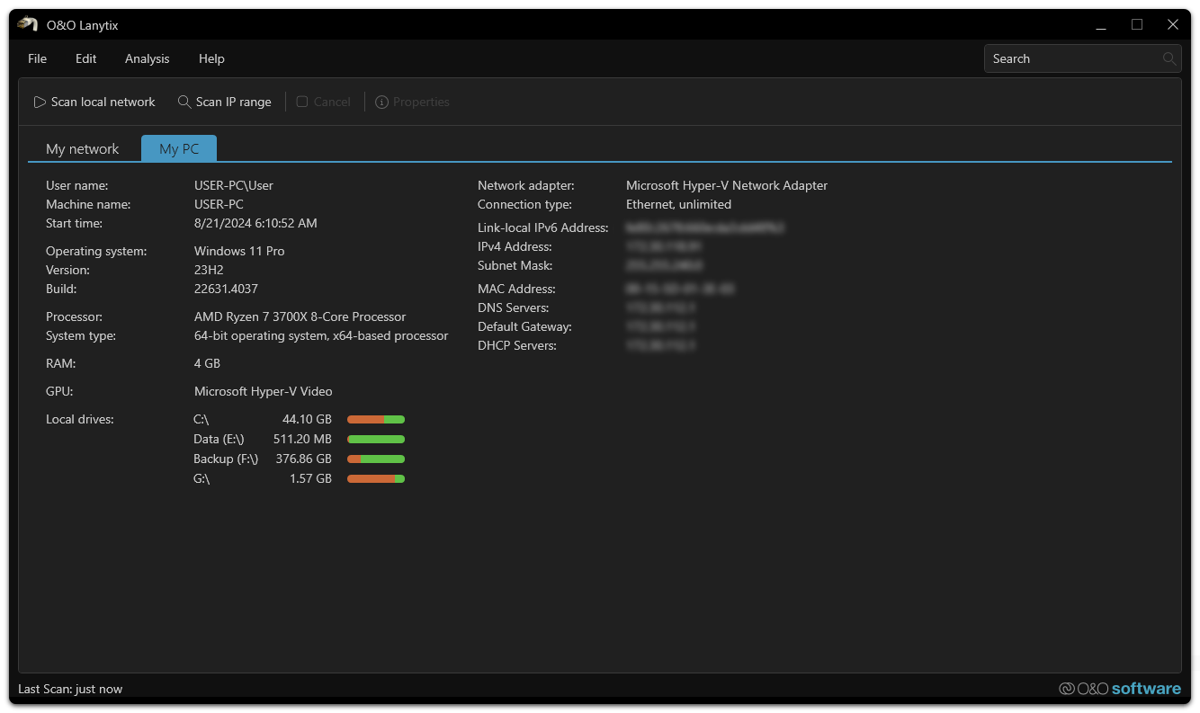Viewport: 1200px width, 713px height.
Task: Click the magnifier icon in Search box
Action: tap(1169, 58)
